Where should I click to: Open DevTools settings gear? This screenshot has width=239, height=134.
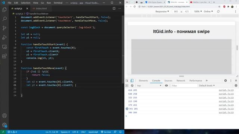click(226, 81)
